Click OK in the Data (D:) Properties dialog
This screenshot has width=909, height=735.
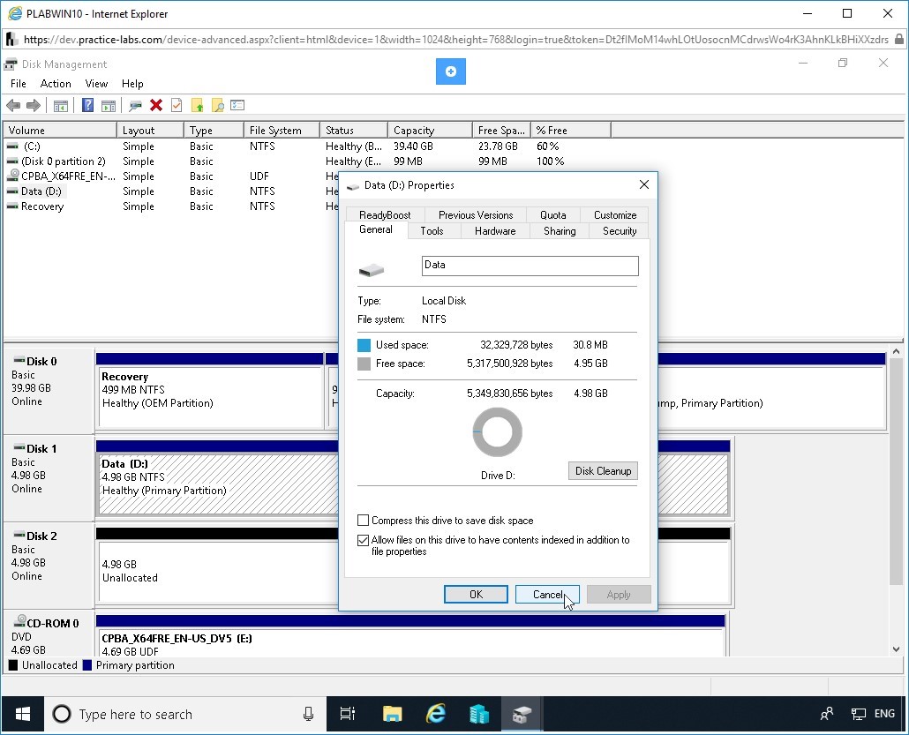[x=476, y=594]
